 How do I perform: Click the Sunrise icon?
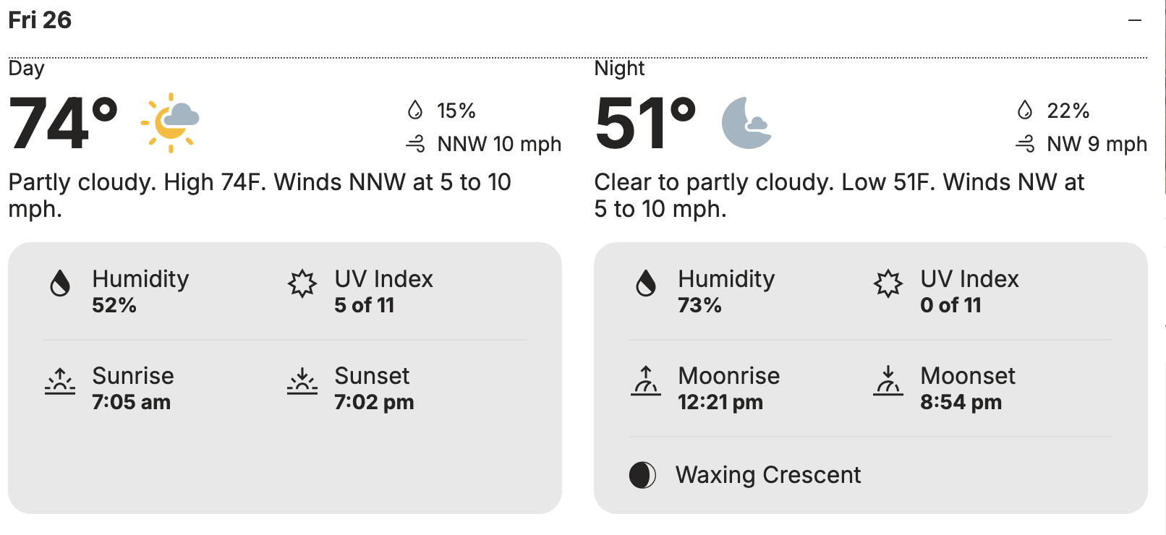pyautogui.click(x=60, y=381)
